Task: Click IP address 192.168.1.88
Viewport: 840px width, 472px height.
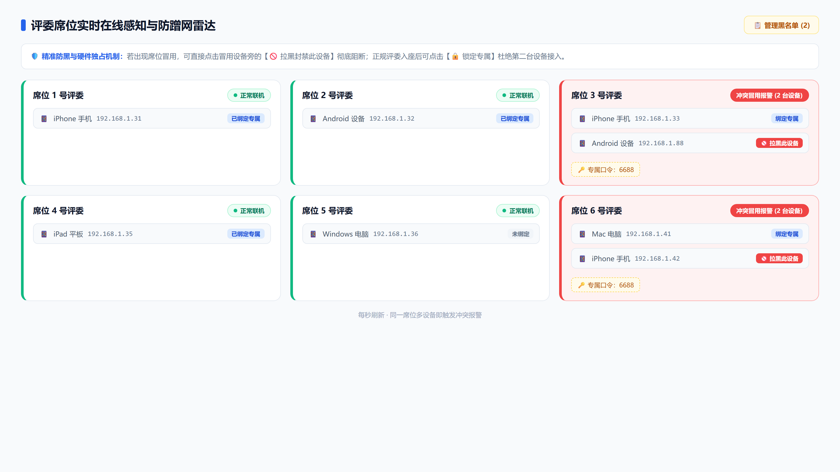Action: (x=661, y=143)
